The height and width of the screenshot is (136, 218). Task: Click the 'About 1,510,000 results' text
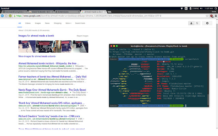34,30
